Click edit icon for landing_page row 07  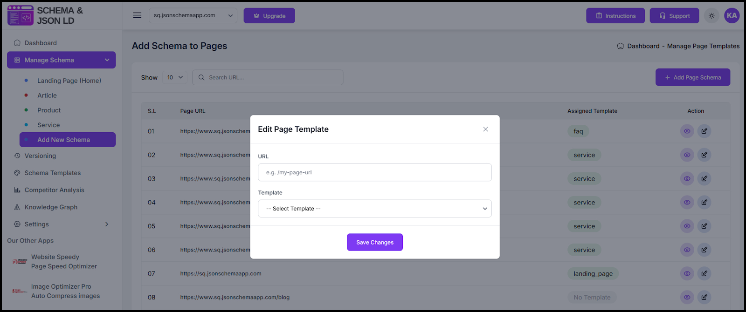point(704,274)
